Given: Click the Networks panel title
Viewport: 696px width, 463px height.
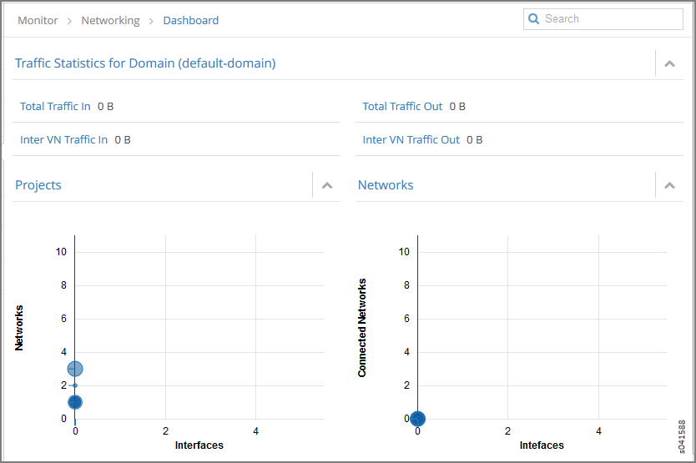Looking at the screenshot, I should tap(386, 185).
